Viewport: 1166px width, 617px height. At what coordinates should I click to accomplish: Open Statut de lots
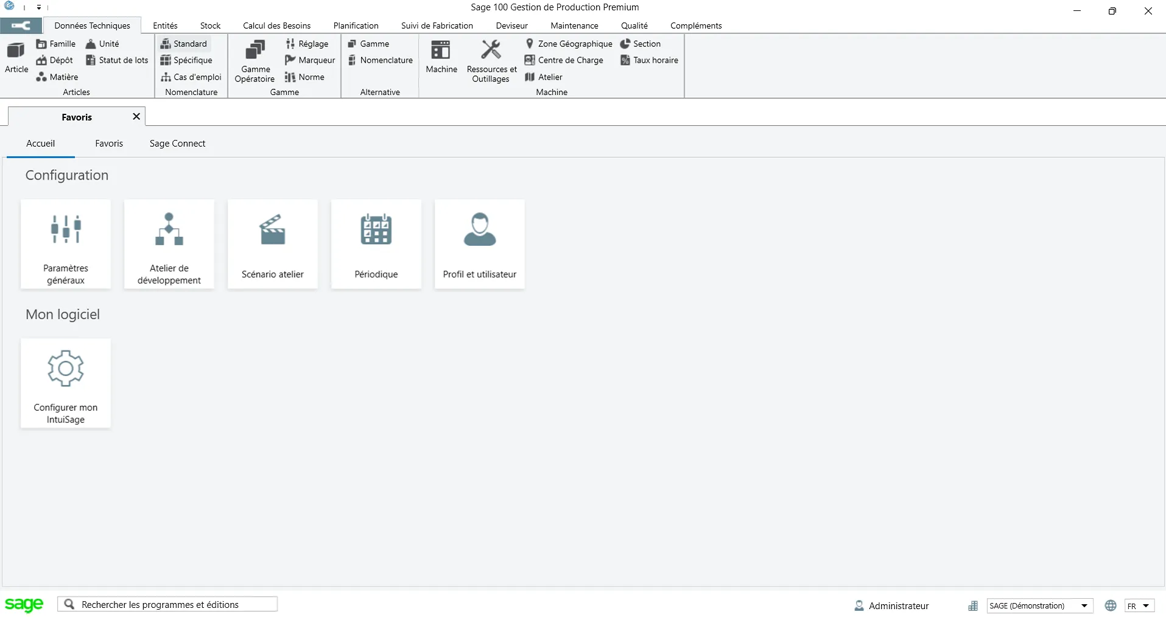(x=117, y=60)
